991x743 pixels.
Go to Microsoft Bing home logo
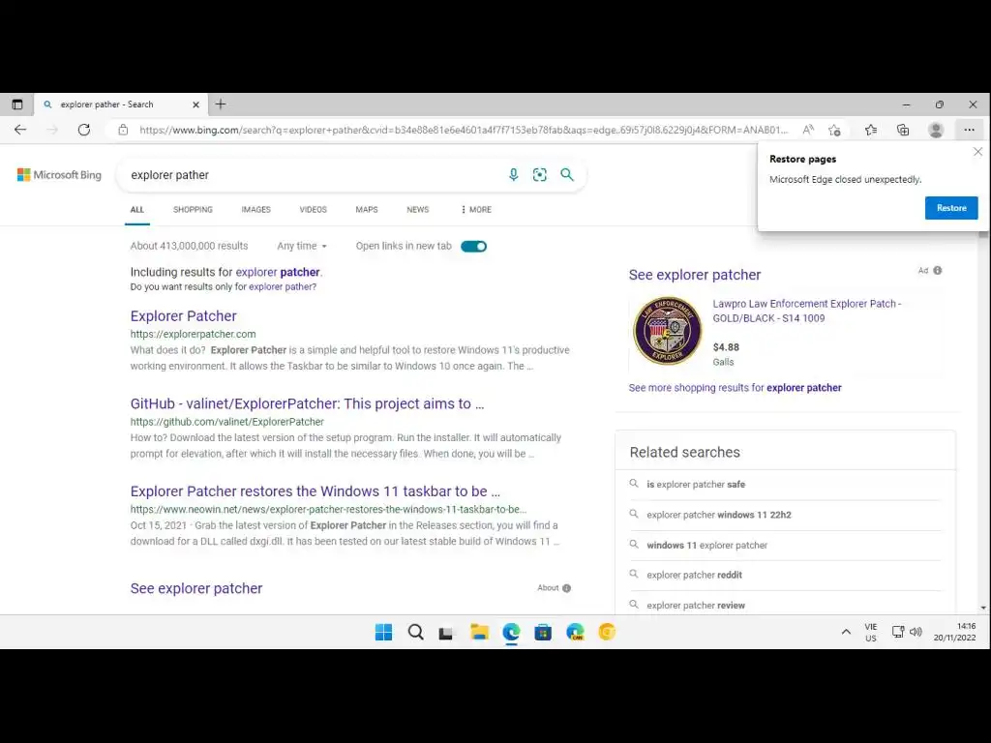(x=59, y=175)
